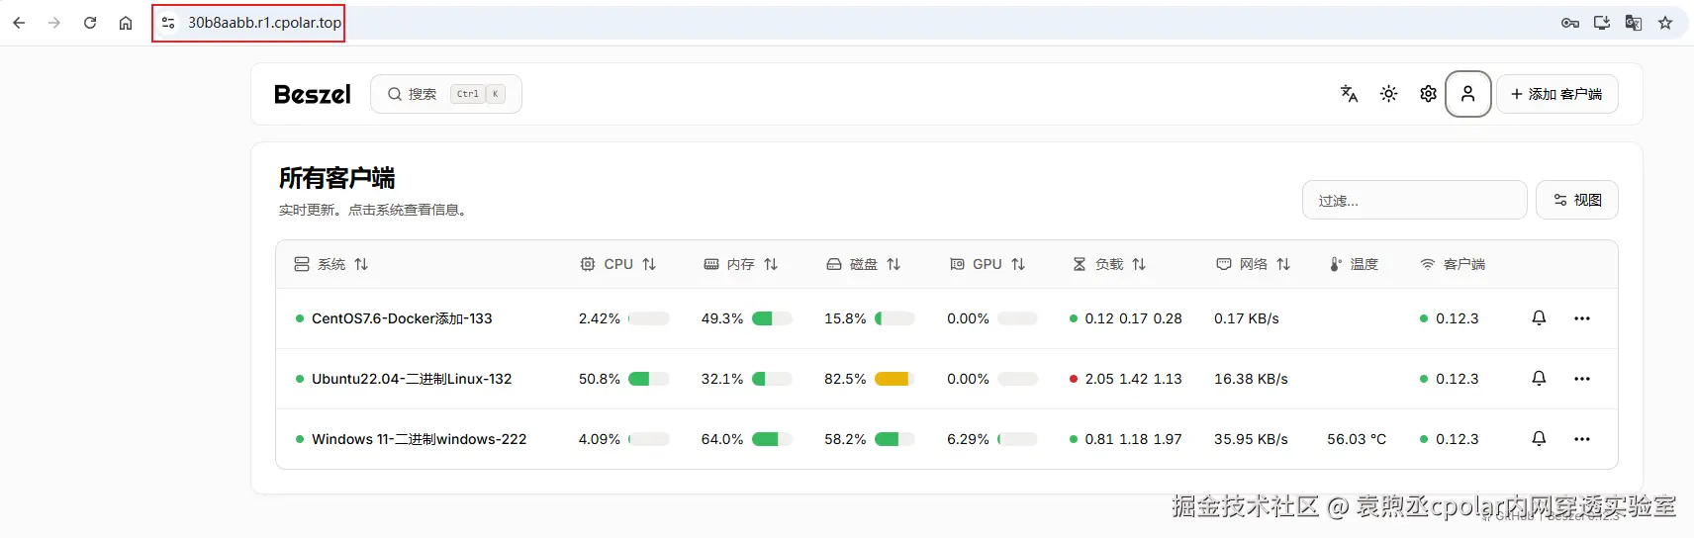Reload the current page
This screenshot has height=538, width=1694.
point(90,23)
